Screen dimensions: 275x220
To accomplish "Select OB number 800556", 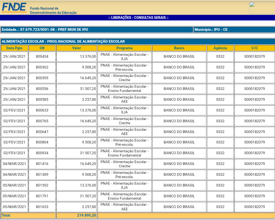I will pyautogui.click(x=42, y=89).
